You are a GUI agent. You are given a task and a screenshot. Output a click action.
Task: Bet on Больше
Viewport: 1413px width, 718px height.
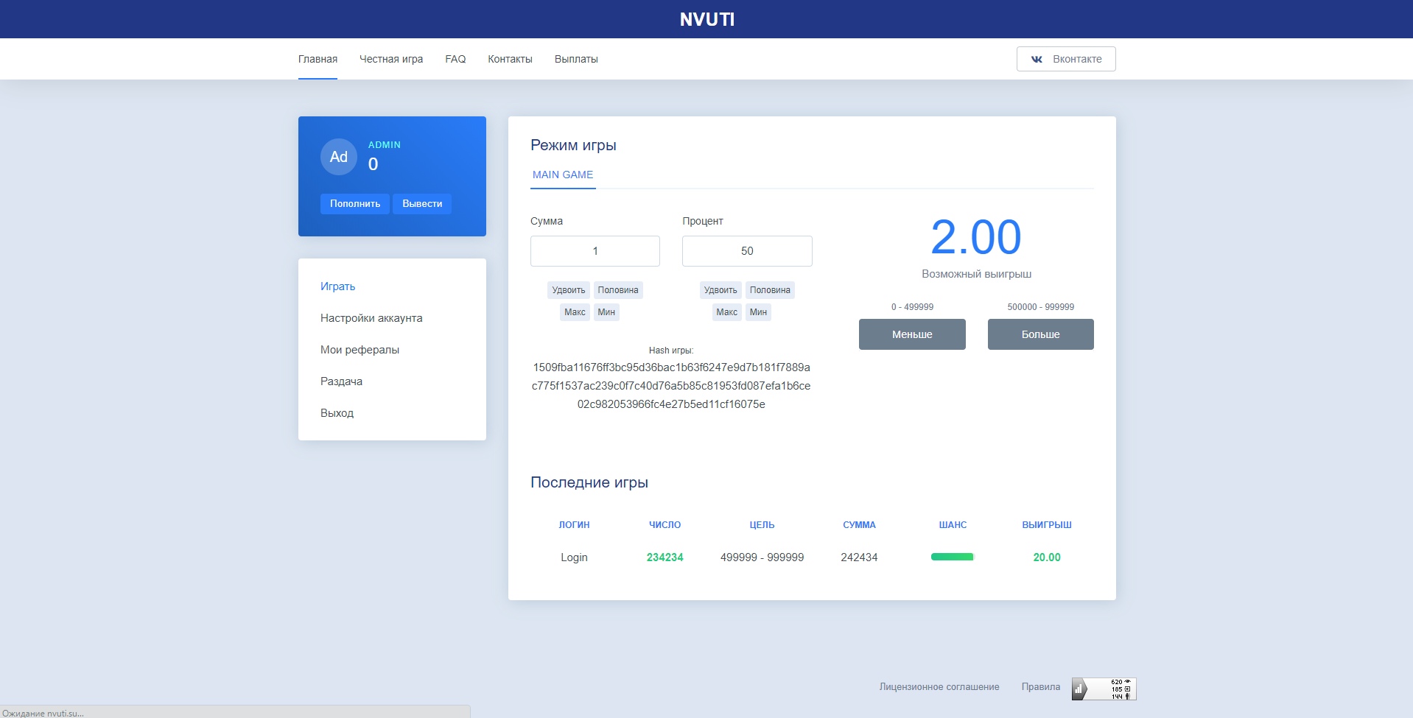coord(1040,334)
